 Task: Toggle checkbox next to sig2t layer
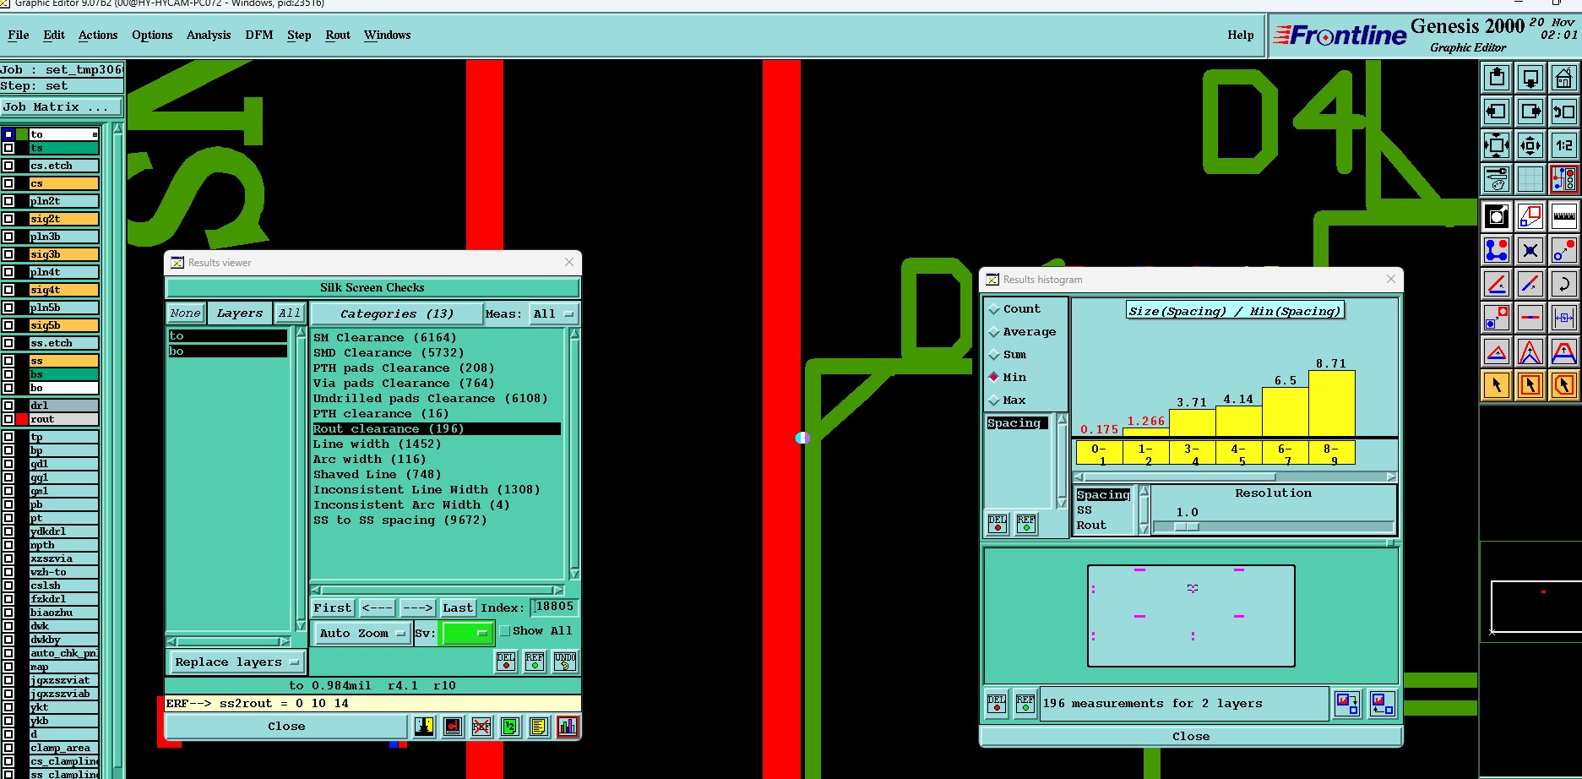[8, 219]
